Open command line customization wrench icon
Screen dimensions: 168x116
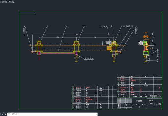point(5,114)
